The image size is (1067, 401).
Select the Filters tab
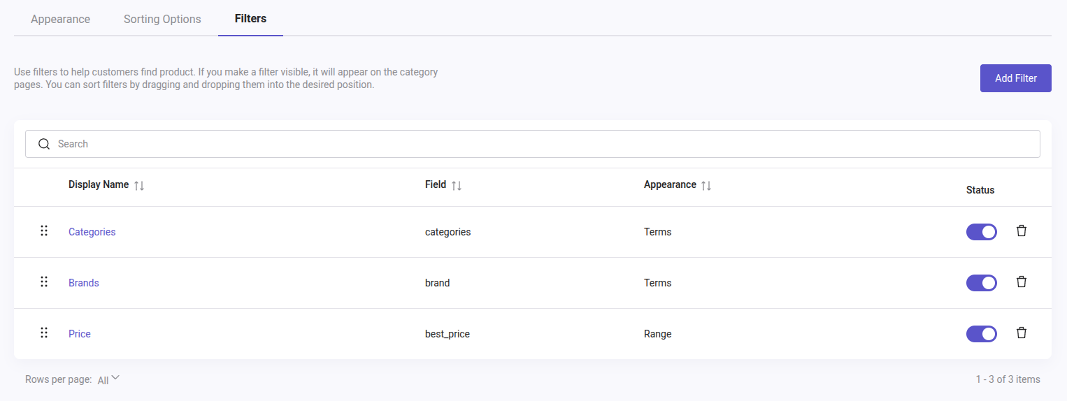click(x=250, y=19)
